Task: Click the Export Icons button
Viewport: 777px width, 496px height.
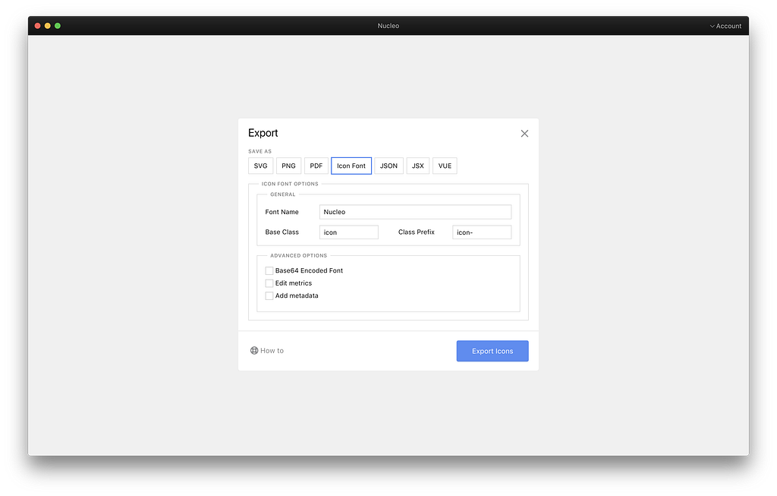Action: (x=492, y=351)
